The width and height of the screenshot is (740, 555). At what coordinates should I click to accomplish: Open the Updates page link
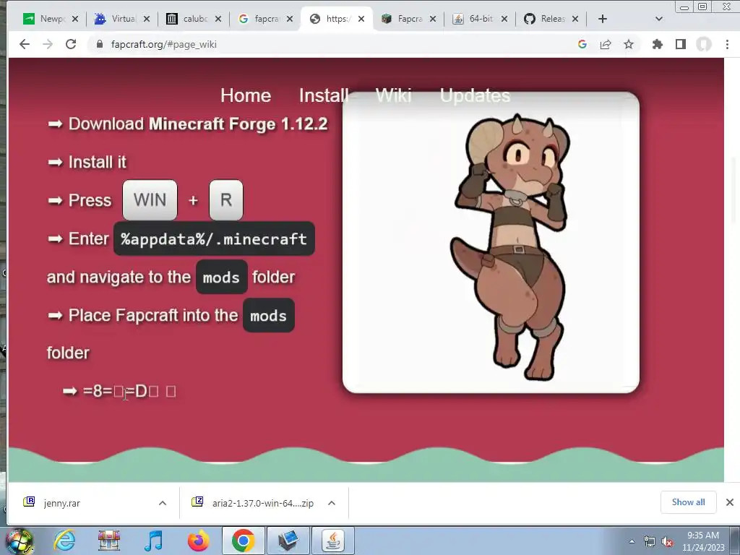(475, 95)
